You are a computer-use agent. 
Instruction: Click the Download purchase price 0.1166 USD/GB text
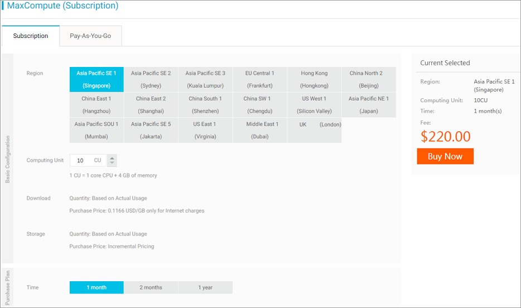click(137, 211)
